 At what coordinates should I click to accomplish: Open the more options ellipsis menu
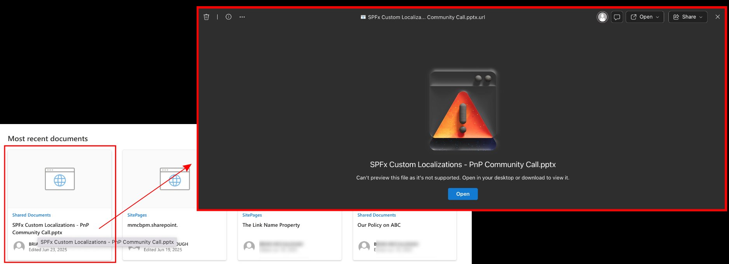click(242, 17)
